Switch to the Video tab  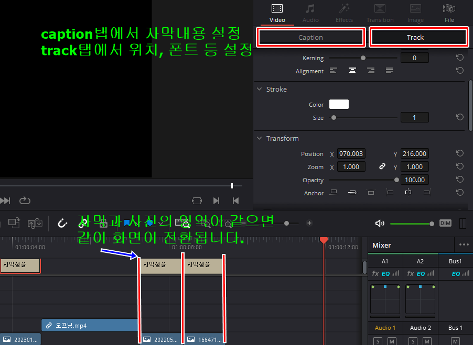click(277, 12)
